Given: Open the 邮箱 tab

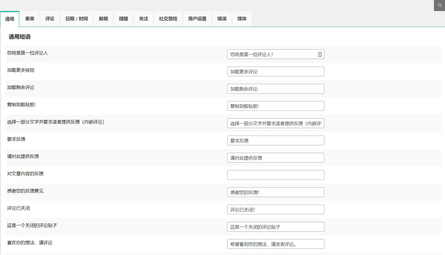Looking at the screenshot, I should point(103,19).
